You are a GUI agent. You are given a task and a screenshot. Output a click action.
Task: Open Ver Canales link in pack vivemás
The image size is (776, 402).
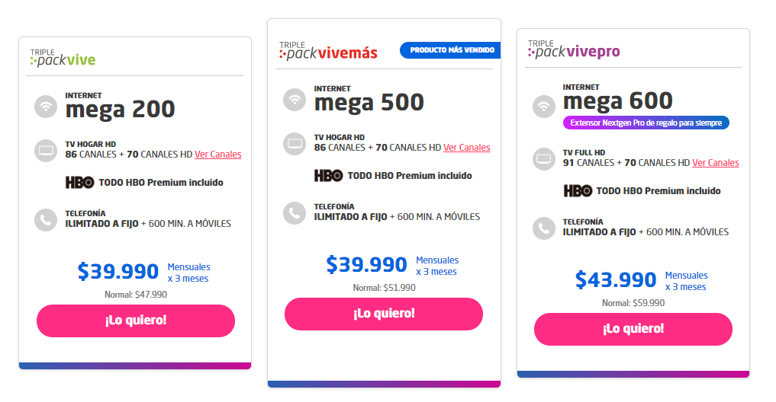(467, 147)
